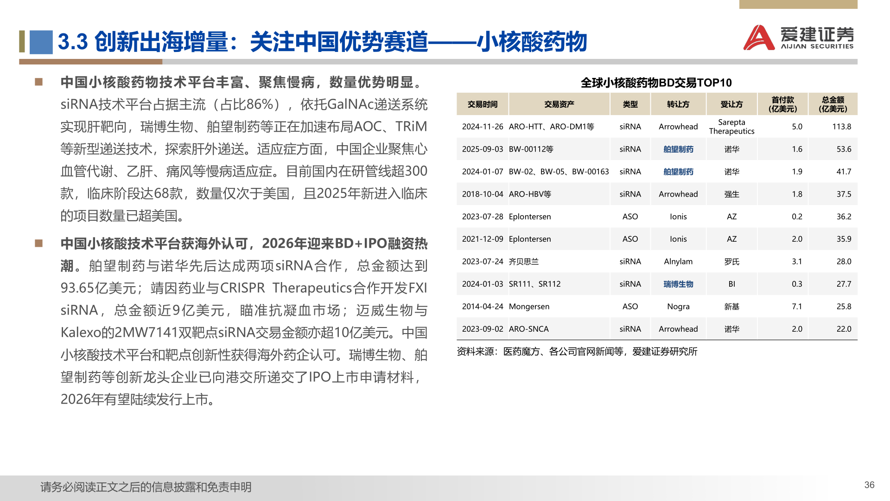Select the siRNA type cell for Arrowhead row

click(x=630, y=126)
